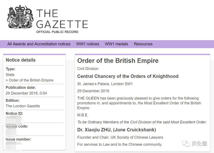Click the M.B.E. award text

tap(83, 115)
